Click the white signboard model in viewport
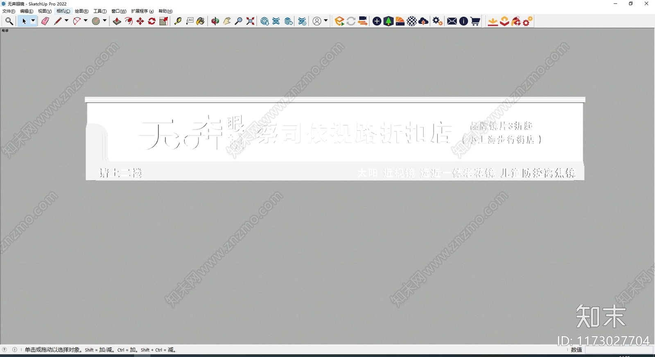The image size is (655, 357). (x=335, y=139)
